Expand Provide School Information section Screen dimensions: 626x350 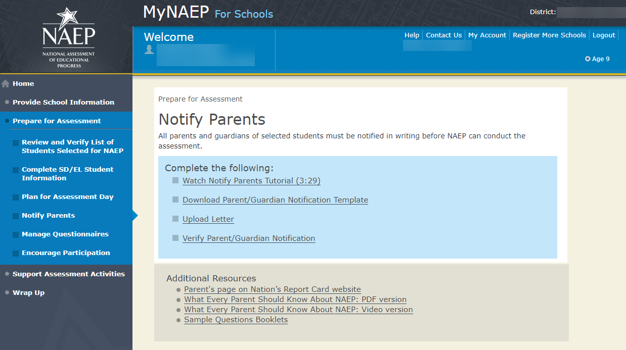point(63,102)
